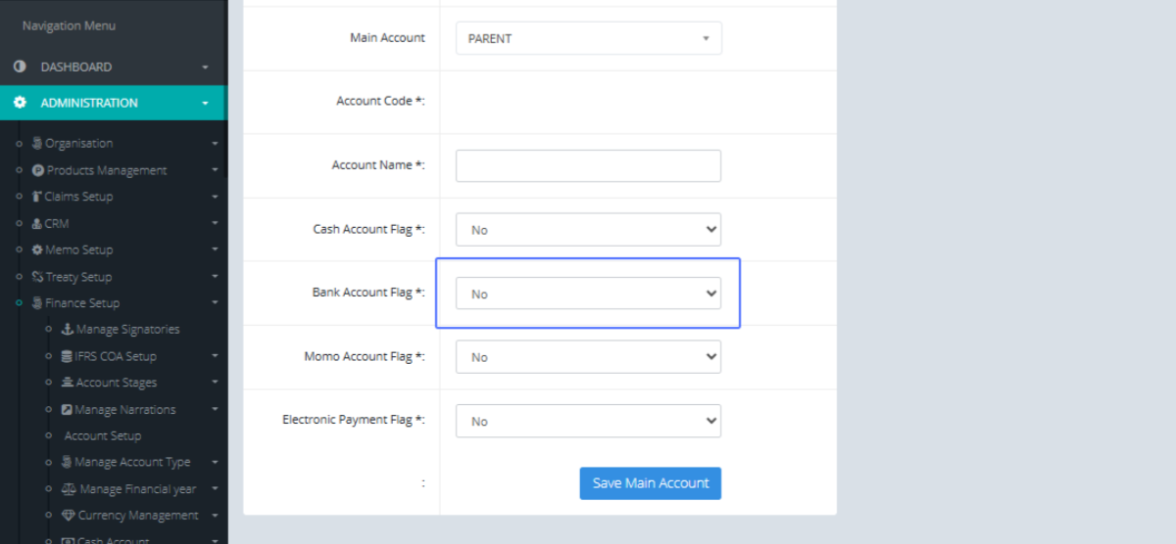
Task: Click the Currency Management diamond icon
Action: (x=68, y=516)
